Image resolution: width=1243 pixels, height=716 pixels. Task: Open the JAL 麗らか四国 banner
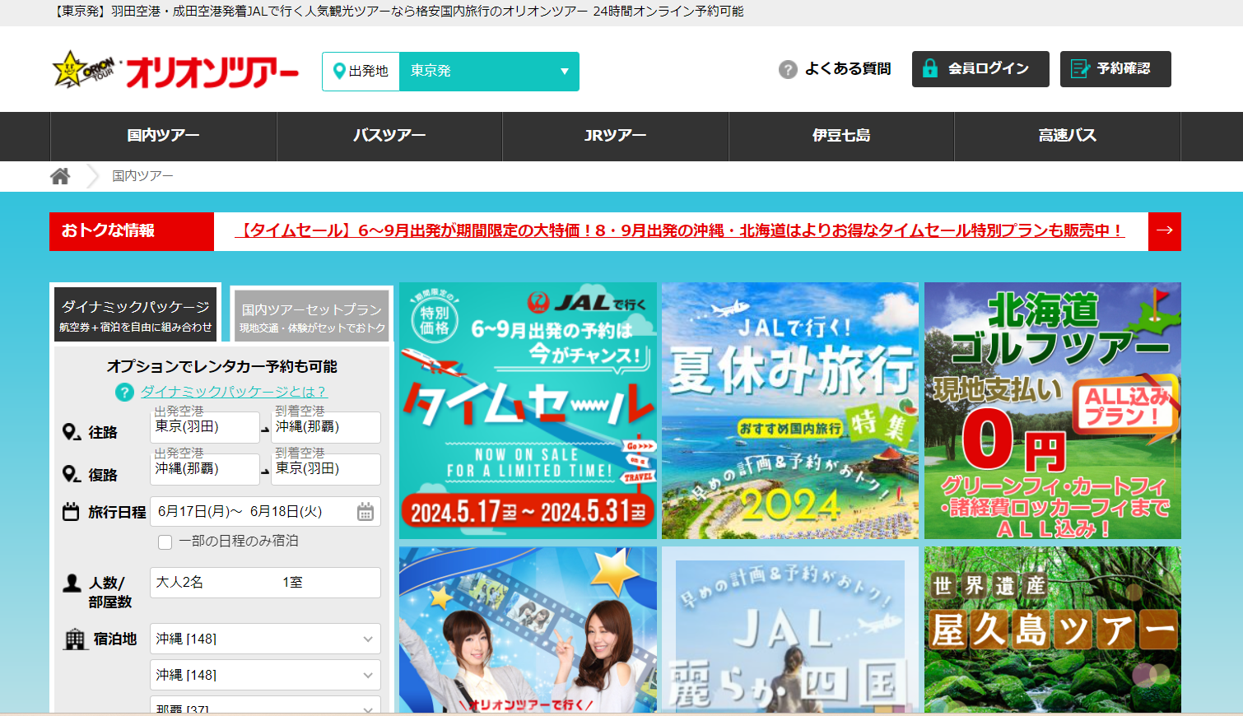tap(790, 630)
